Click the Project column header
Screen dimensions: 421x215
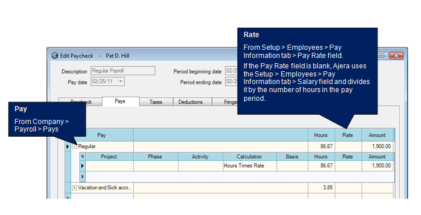coord(109,156)
